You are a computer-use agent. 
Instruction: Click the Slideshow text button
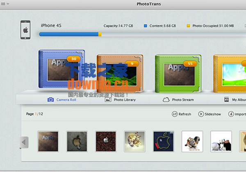click(x=213, y=114)
